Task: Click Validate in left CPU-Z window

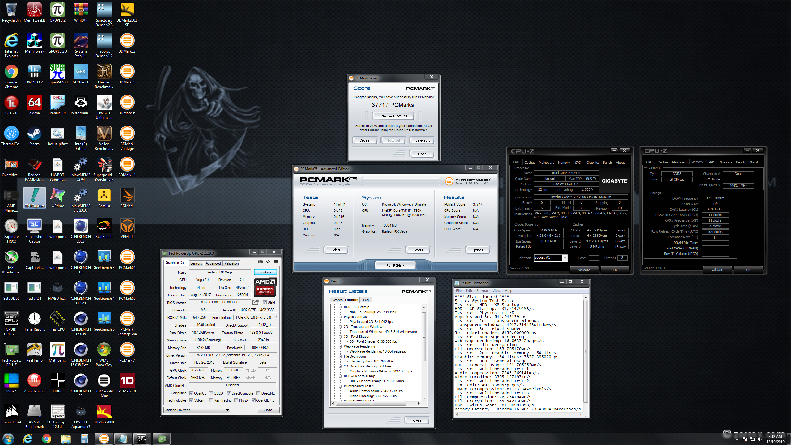Action: click(x=584, y=270)
